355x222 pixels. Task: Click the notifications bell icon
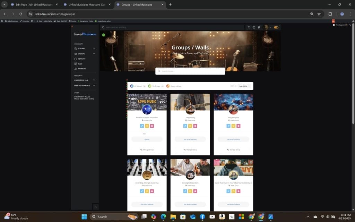click(x=249, y=27)
